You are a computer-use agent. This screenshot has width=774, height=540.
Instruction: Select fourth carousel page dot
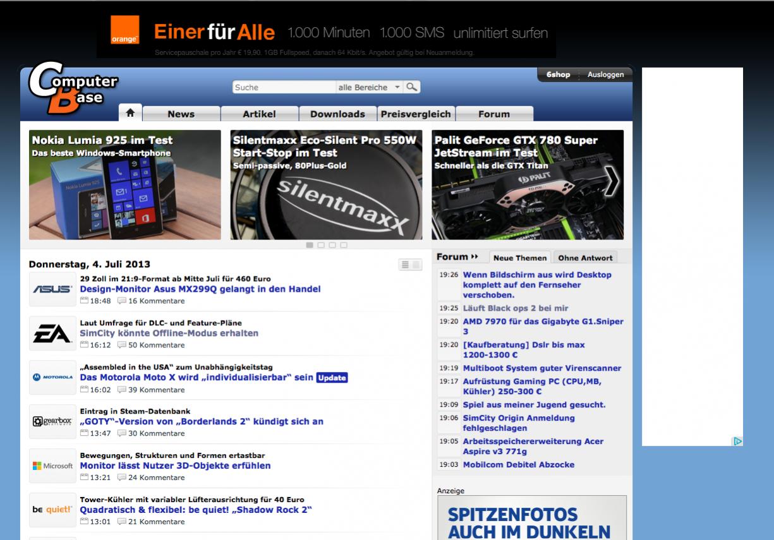click(x=343, y=245)
